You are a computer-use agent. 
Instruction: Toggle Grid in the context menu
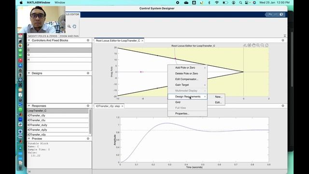pyautogui.click(x=187, y=102)
